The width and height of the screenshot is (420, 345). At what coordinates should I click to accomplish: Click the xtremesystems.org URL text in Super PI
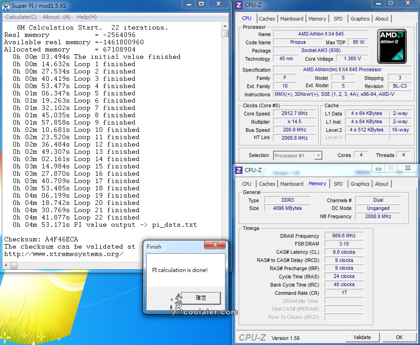click(64, 254)
